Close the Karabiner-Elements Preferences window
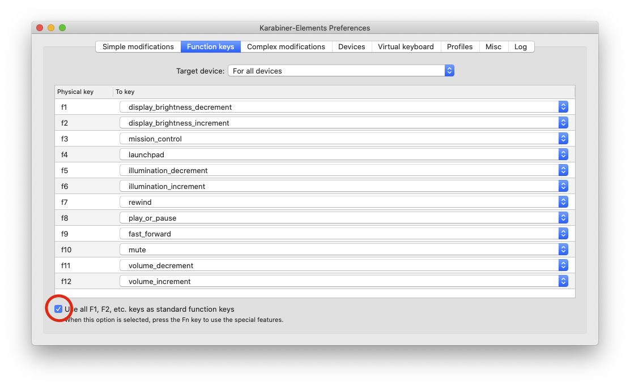 tap(40, 28)
